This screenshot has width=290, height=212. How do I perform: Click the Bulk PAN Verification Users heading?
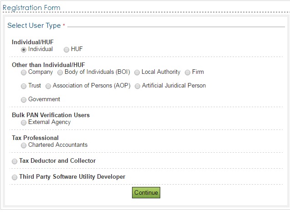click(51, 115)
